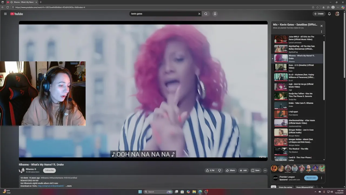Mute the tab with its speaker icon

(x=11, y=2)
